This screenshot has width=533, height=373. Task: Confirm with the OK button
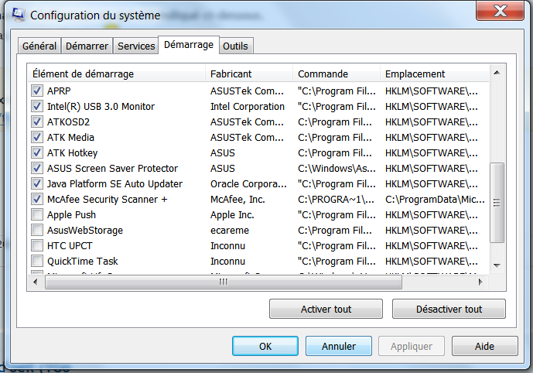click(x=265, y=346)
